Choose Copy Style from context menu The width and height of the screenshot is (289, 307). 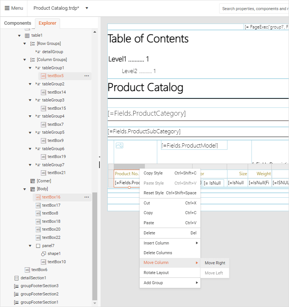click(x=170, y=173)
